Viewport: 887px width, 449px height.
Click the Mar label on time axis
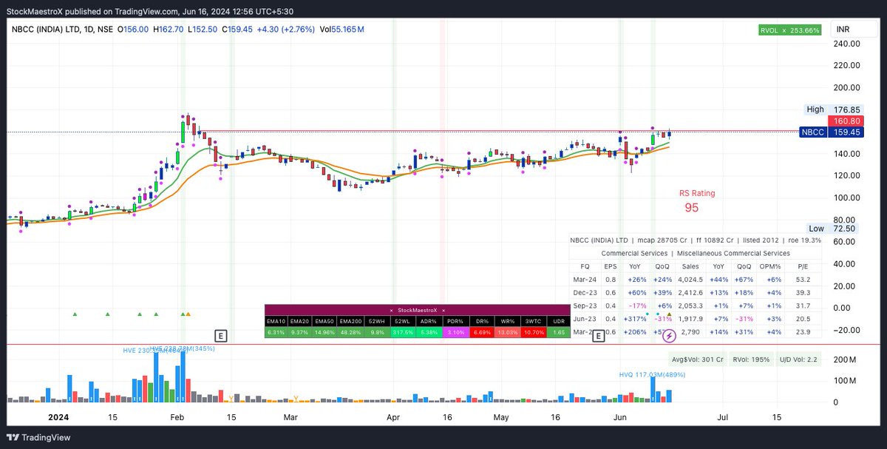[290, 416]
